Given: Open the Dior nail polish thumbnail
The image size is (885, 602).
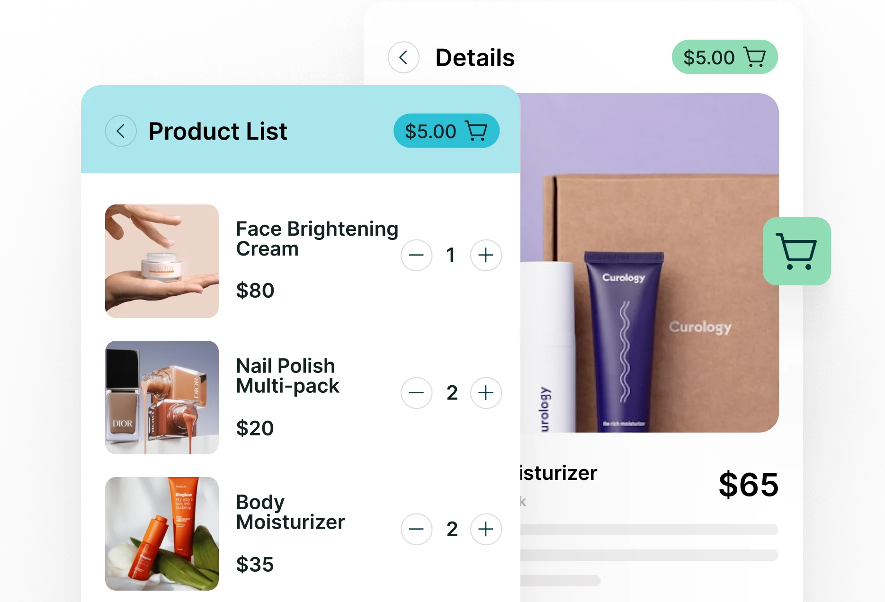Looking at the screenshot, I should (162, 398).
